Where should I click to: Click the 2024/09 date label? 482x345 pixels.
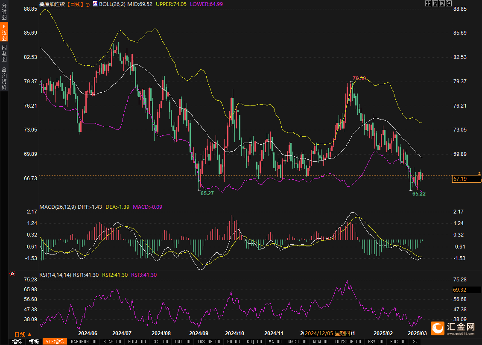(199, 333)
